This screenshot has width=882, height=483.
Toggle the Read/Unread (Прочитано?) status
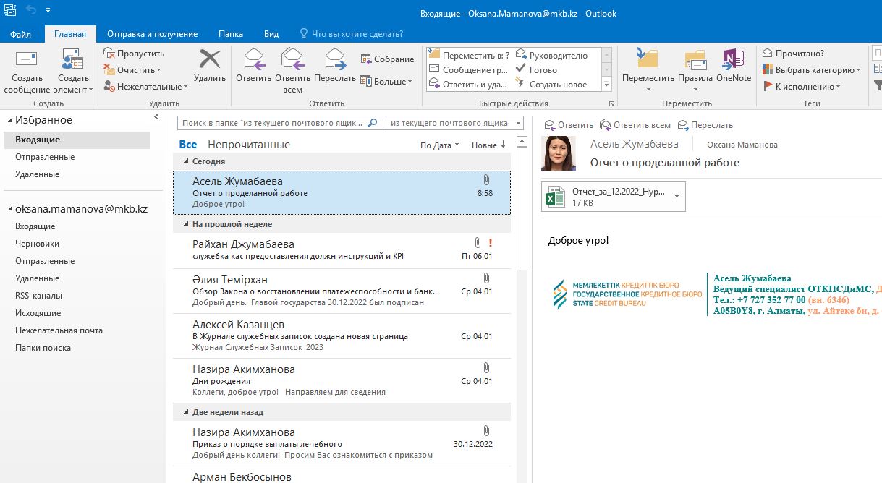(793, 54)
